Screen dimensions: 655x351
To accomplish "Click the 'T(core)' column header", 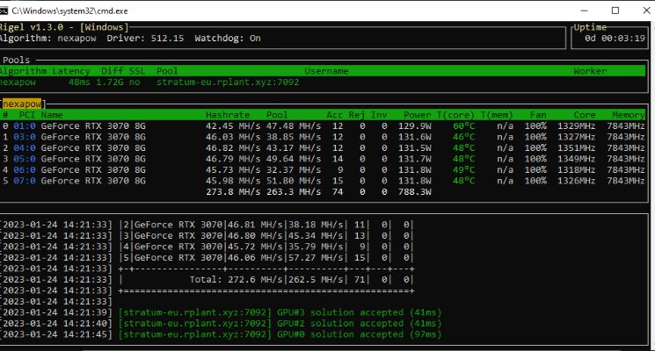I will tap(455, 115).
